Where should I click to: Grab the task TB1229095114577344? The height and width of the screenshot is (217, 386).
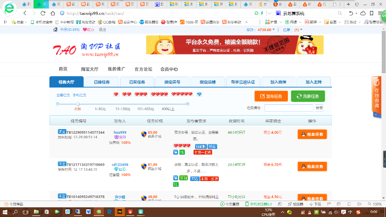click(x=312, y=134)
